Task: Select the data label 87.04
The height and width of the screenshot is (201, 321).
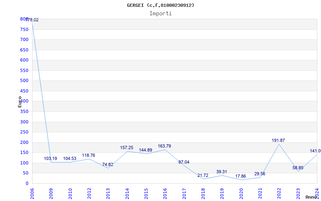Action: pyautogui.click(x=184, y=162)
